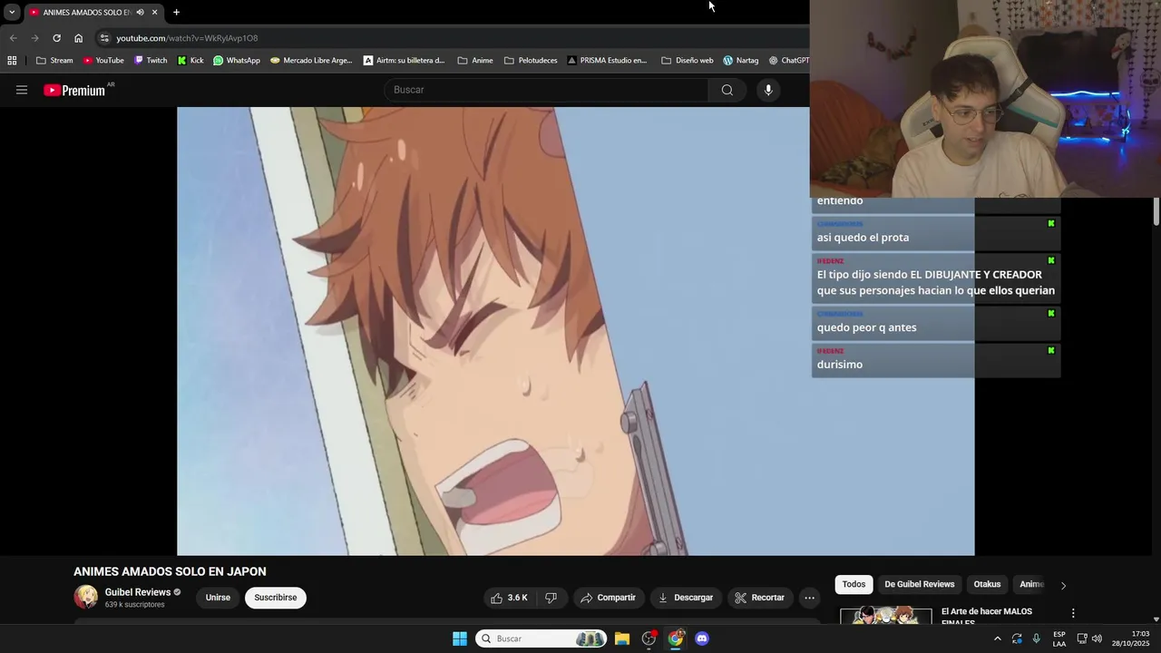Viewport: 1161px width, 653px height.
Task: Dislike the video with thumbs-down
Action: [x=551, y=598]
